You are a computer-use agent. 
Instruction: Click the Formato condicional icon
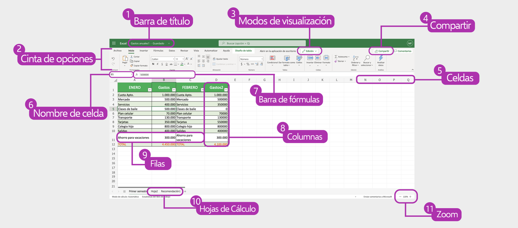272,58
